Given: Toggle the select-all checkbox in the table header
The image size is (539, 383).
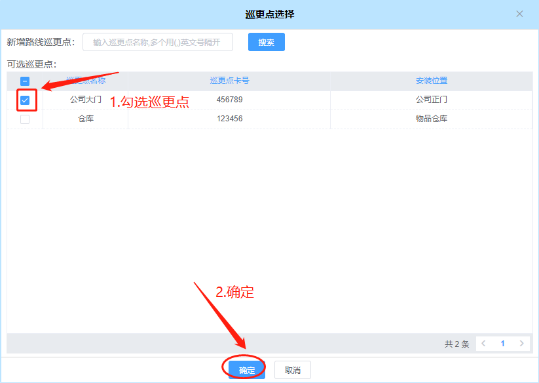Looking at the screenshot, I should (24, 80).
